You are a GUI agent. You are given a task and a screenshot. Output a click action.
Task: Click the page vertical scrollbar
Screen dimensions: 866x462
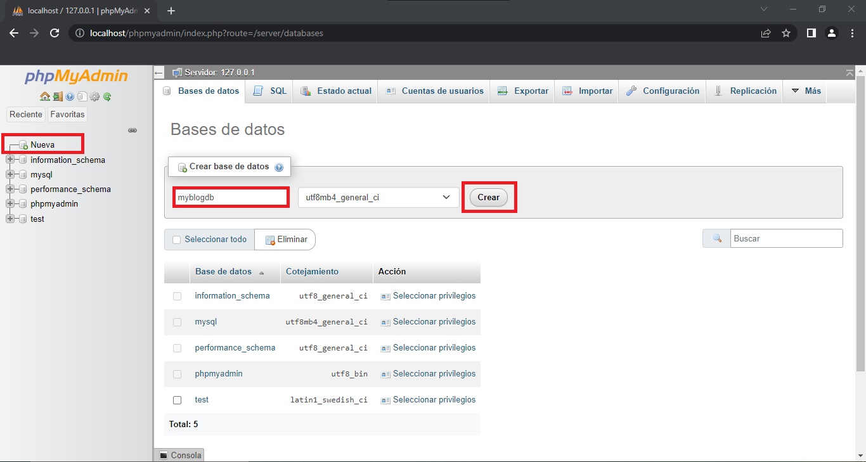tap(860, 223)
